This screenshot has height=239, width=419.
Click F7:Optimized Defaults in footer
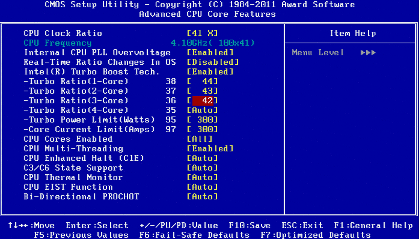pos(316,235)
